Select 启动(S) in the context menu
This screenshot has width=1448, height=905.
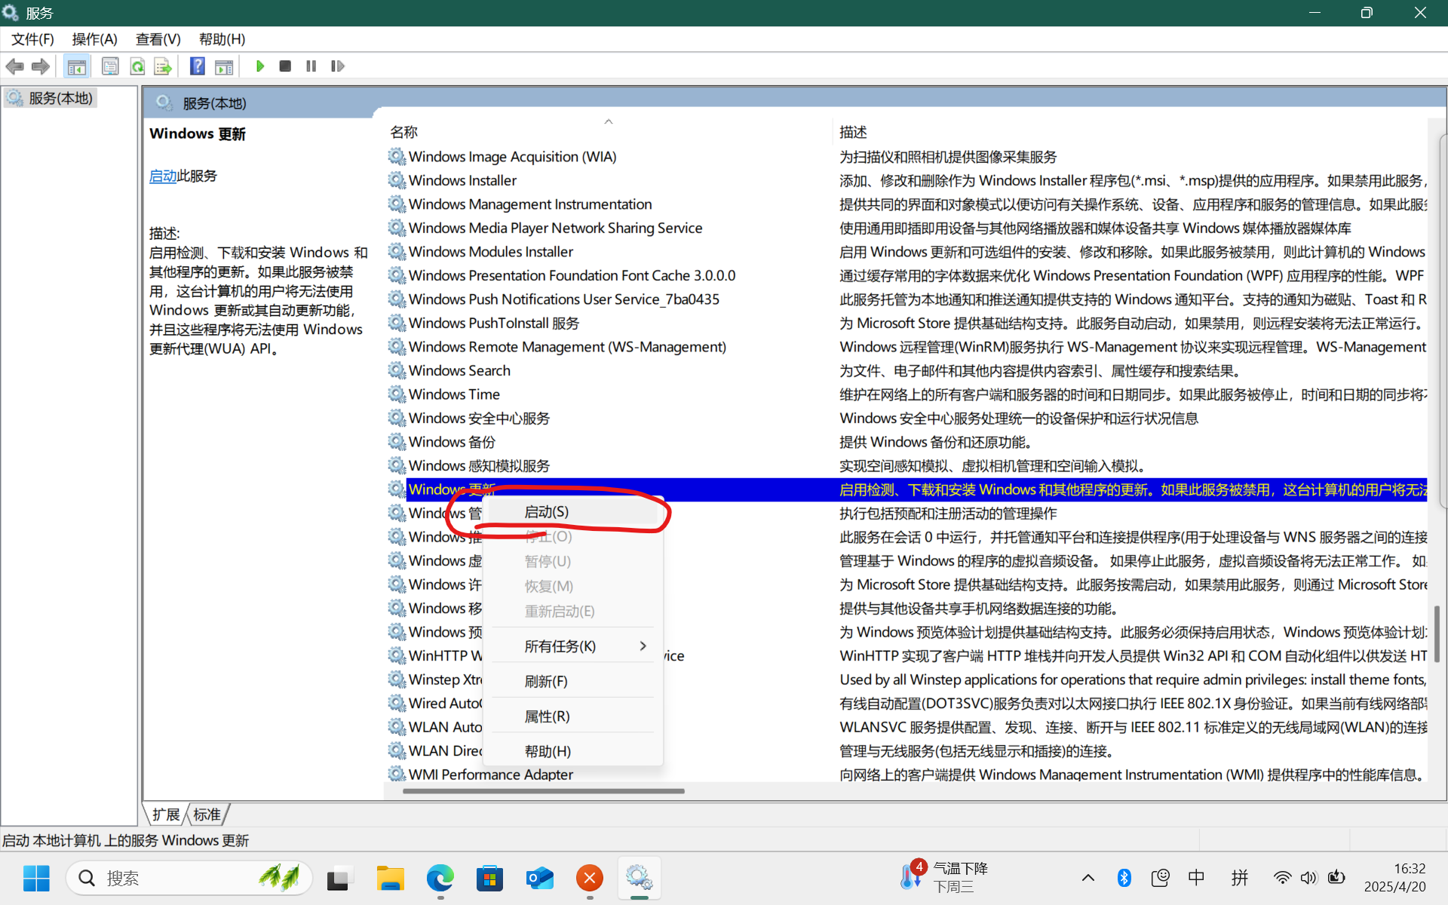tap(547, 512)
